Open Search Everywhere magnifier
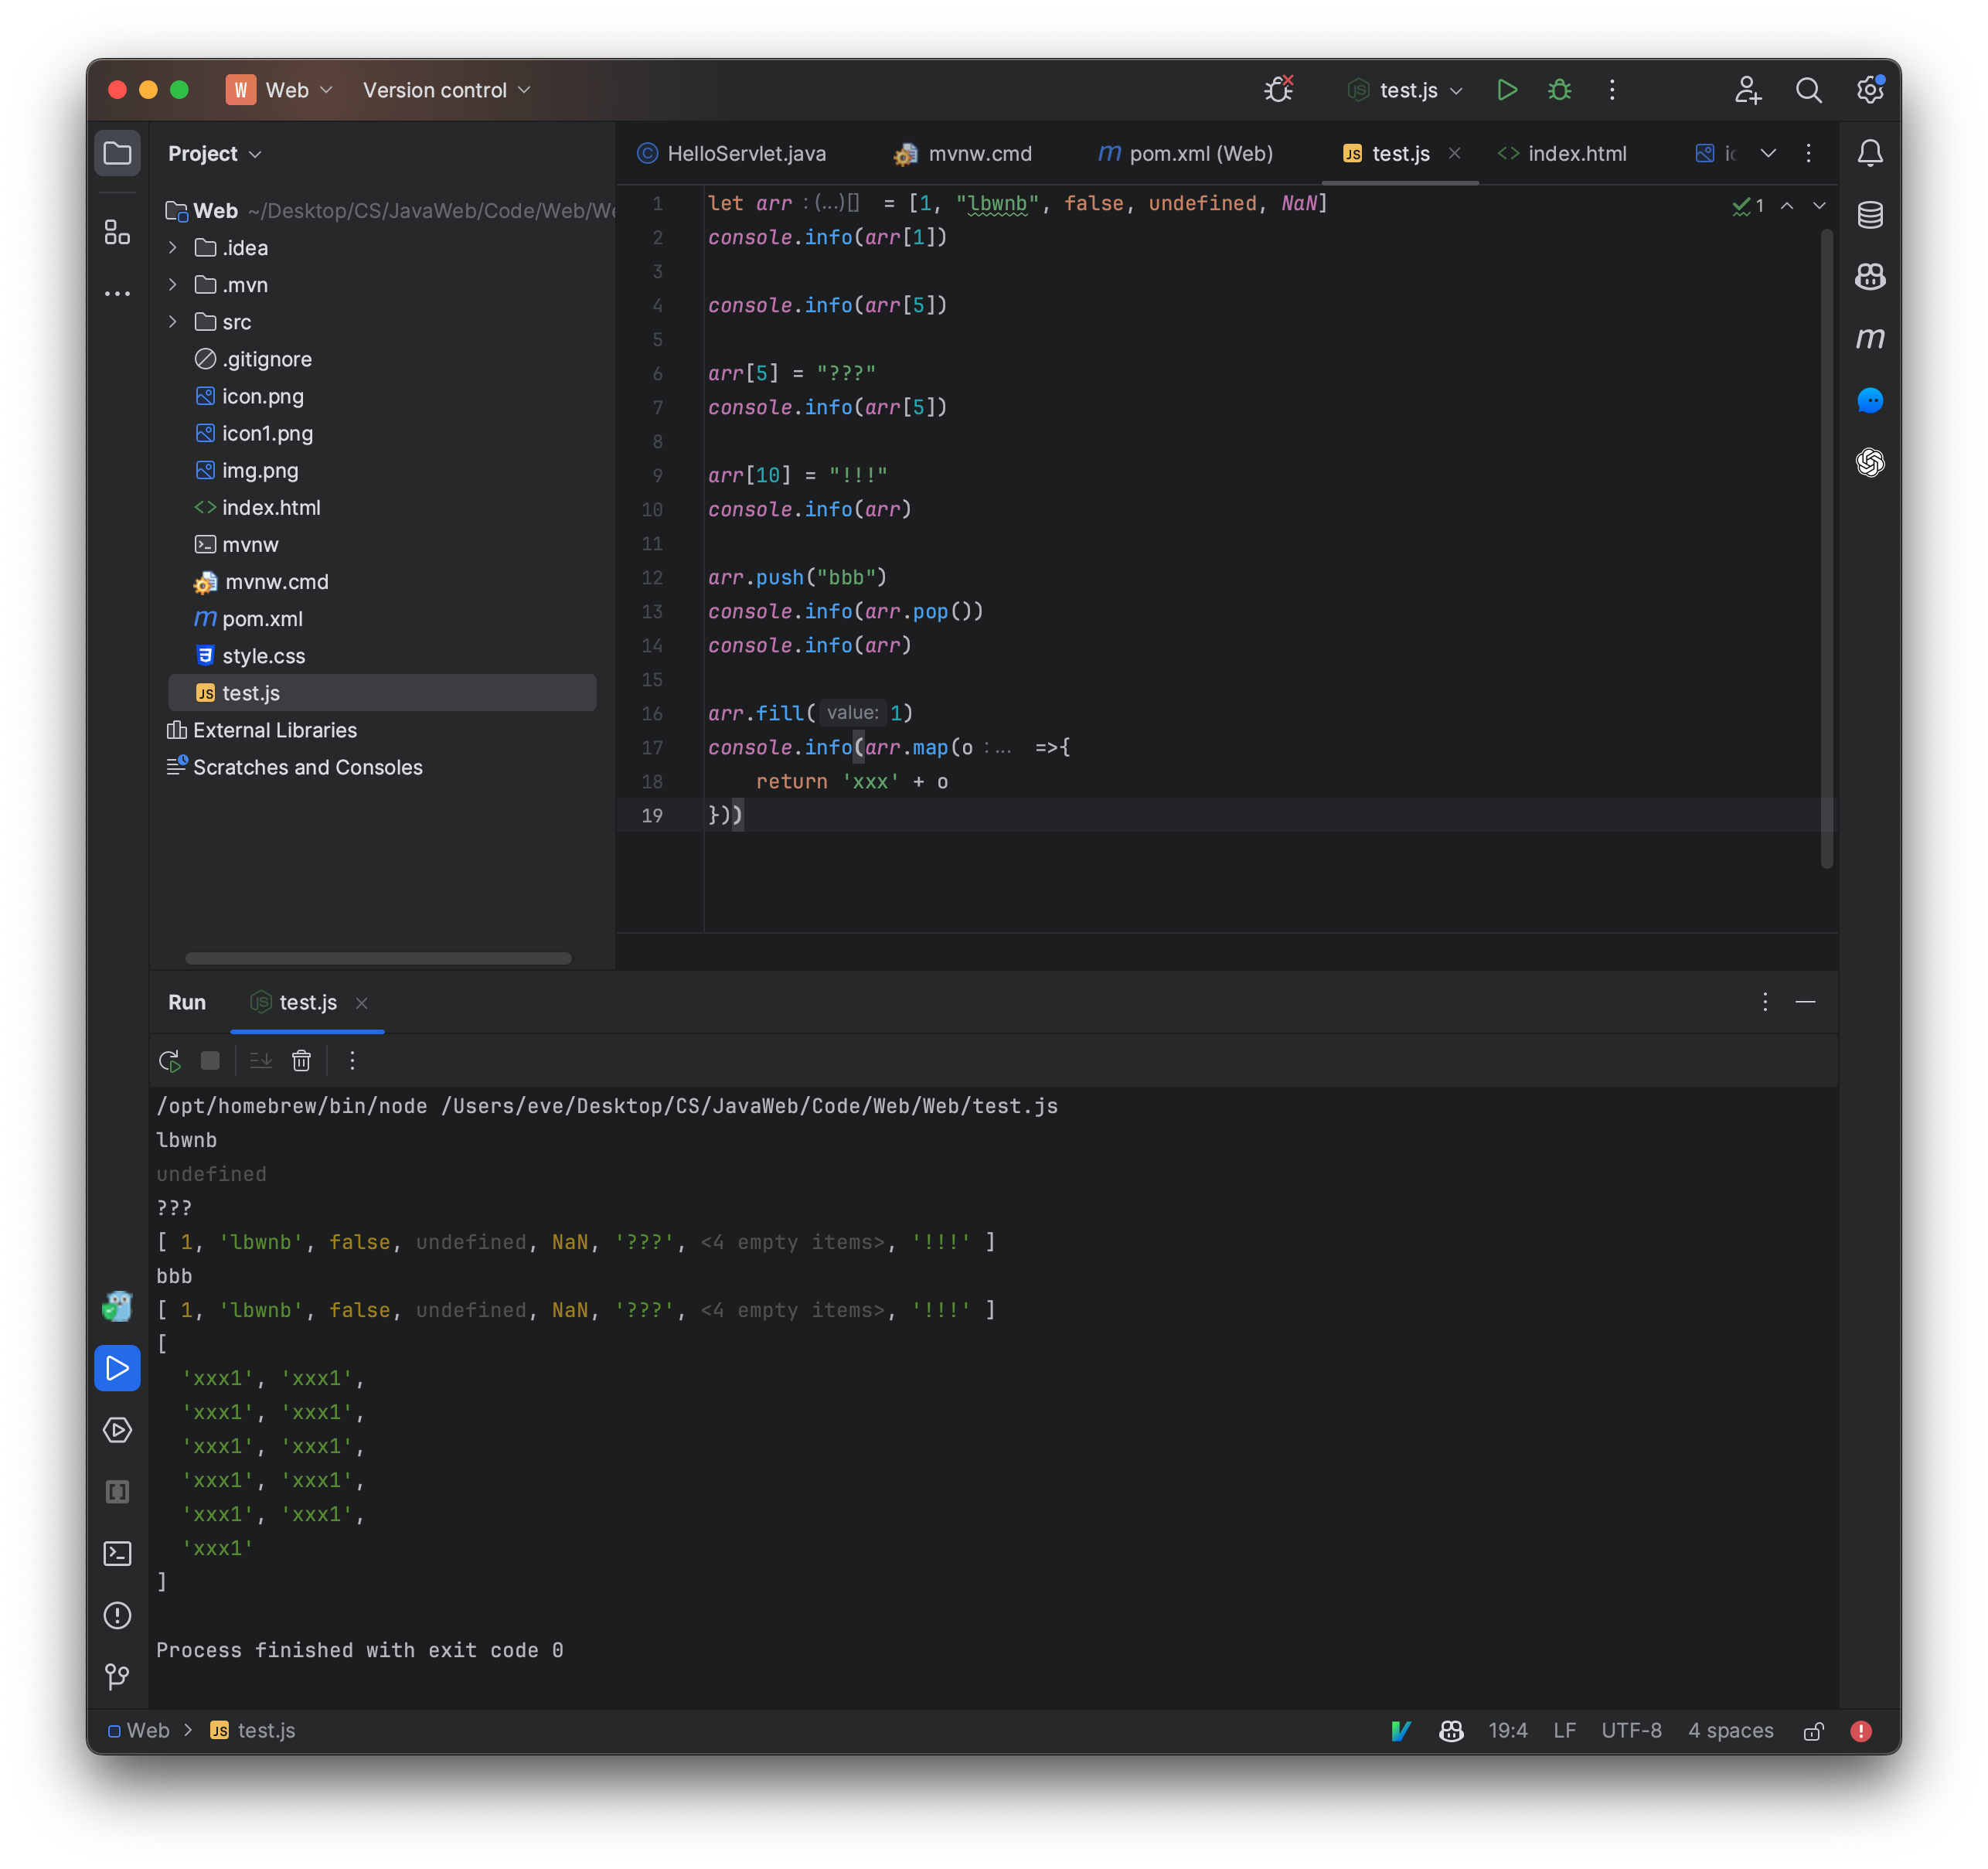Viewport: 1988px width, 1869px height. (x=1808, y=90)
